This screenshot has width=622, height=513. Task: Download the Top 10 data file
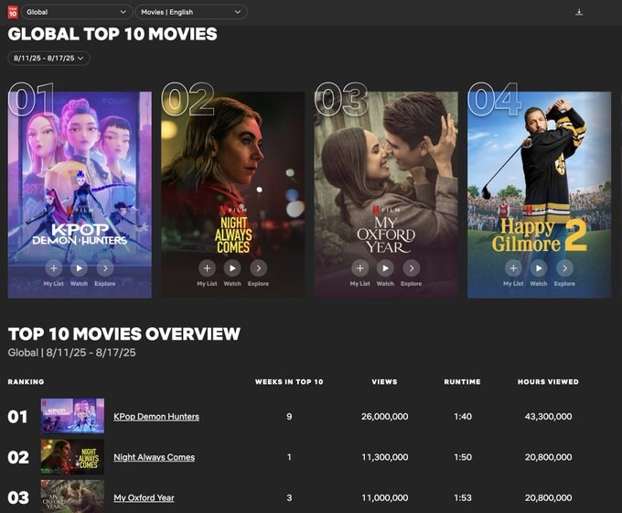pos(579,12)
